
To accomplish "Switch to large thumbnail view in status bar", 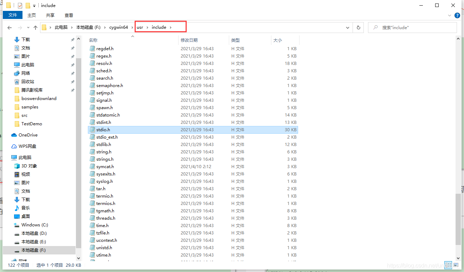I will (457, 265).
